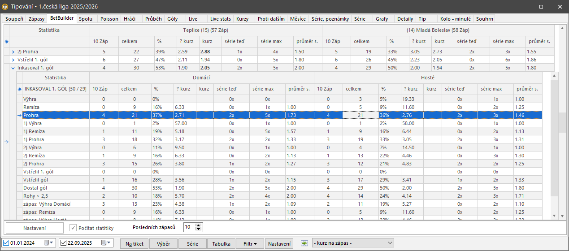Viewport: 569px width, 251px height.
Task: Click the star icon beside INKASOVAL 1. GÓL header
Action: (x=19, y=89)
